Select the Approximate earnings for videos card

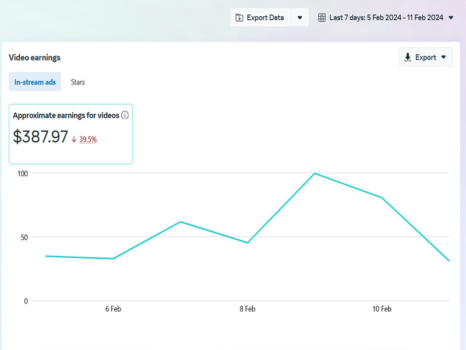[70, 134]
